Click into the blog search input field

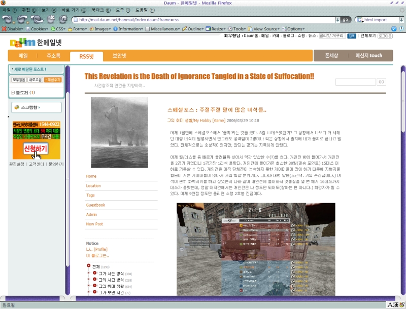click(356, 82)
